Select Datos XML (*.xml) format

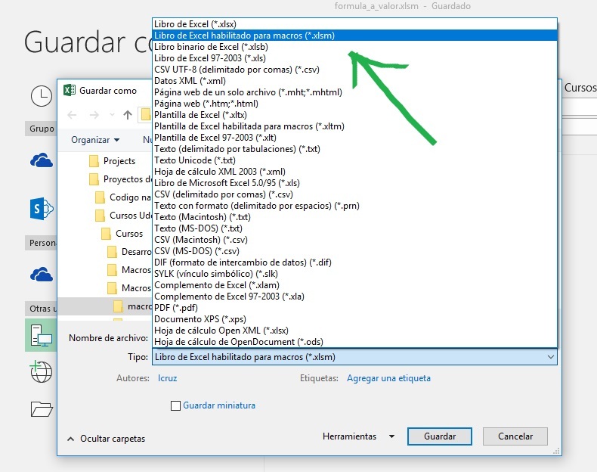coord(354,81)
